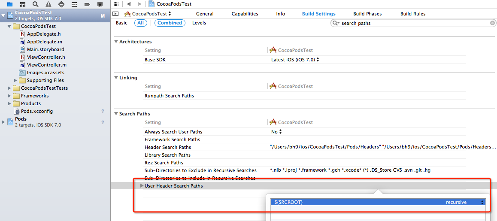Switch to the Build Phases tab
Image resolution: width=497 pixels, height=221 pixels.
point(367,14)
